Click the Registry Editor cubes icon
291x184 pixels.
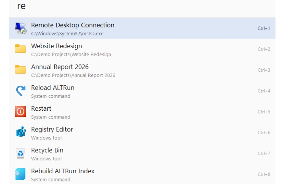pos(21,132)
